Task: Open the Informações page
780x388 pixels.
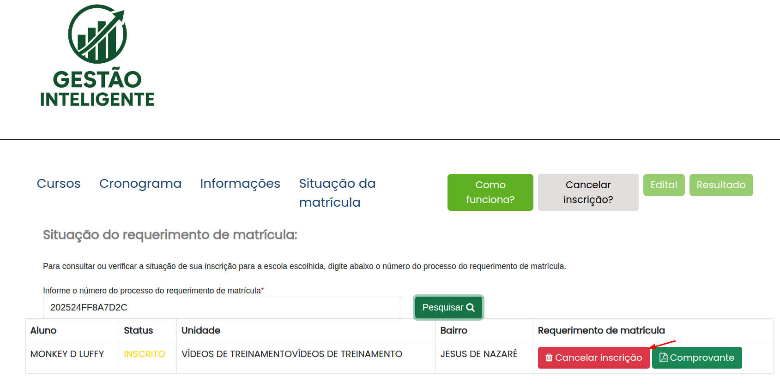Action: pos(240,184)
